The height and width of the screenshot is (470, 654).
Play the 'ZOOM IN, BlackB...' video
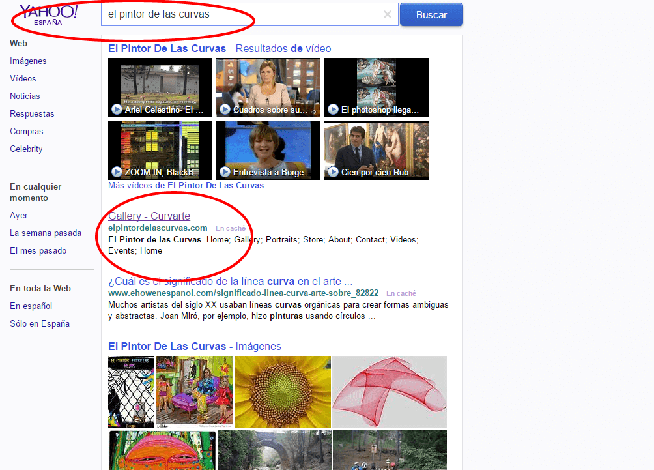pyautogui.click(x=160, y=151)
